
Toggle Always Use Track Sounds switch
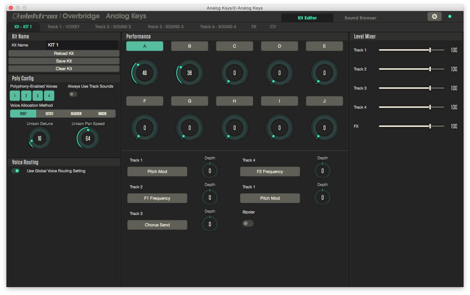(x=73, y=94)
